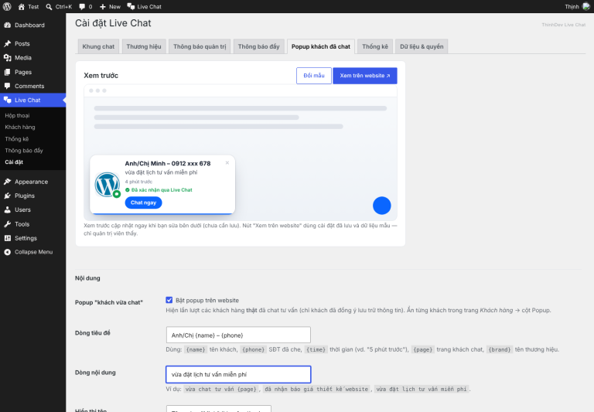Open the Ctrl+K search command
Screen dimensions: 594x412
coord(59,6)
